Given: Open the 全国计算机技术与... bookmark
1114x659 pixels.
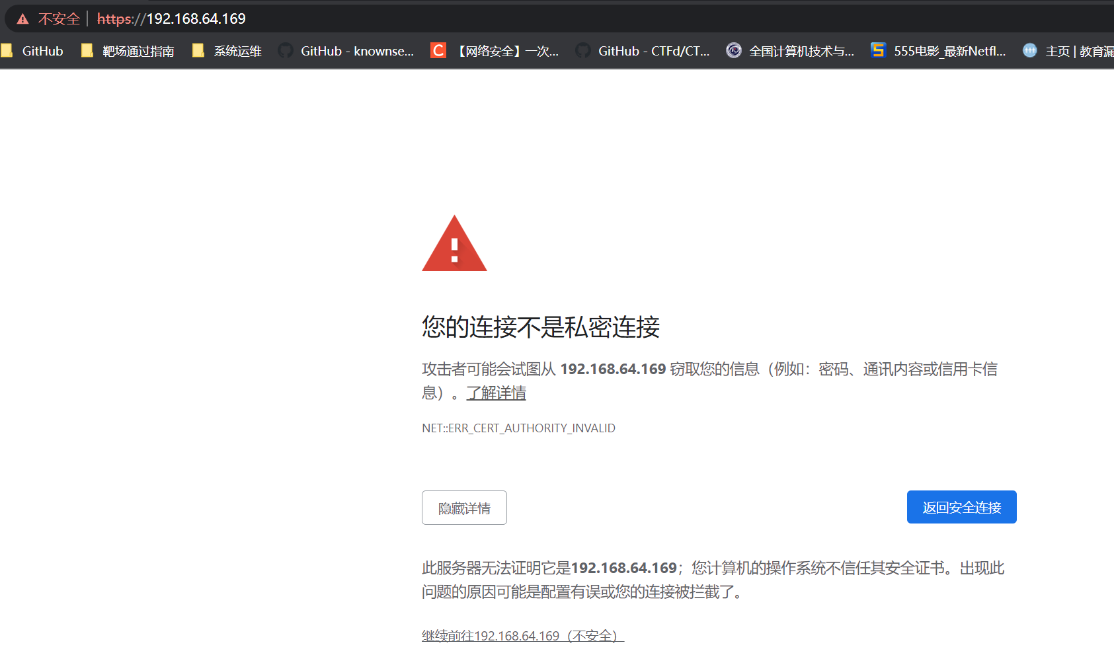Looking at the screenshot, I should pyautogui.click(x=791, y=51).
